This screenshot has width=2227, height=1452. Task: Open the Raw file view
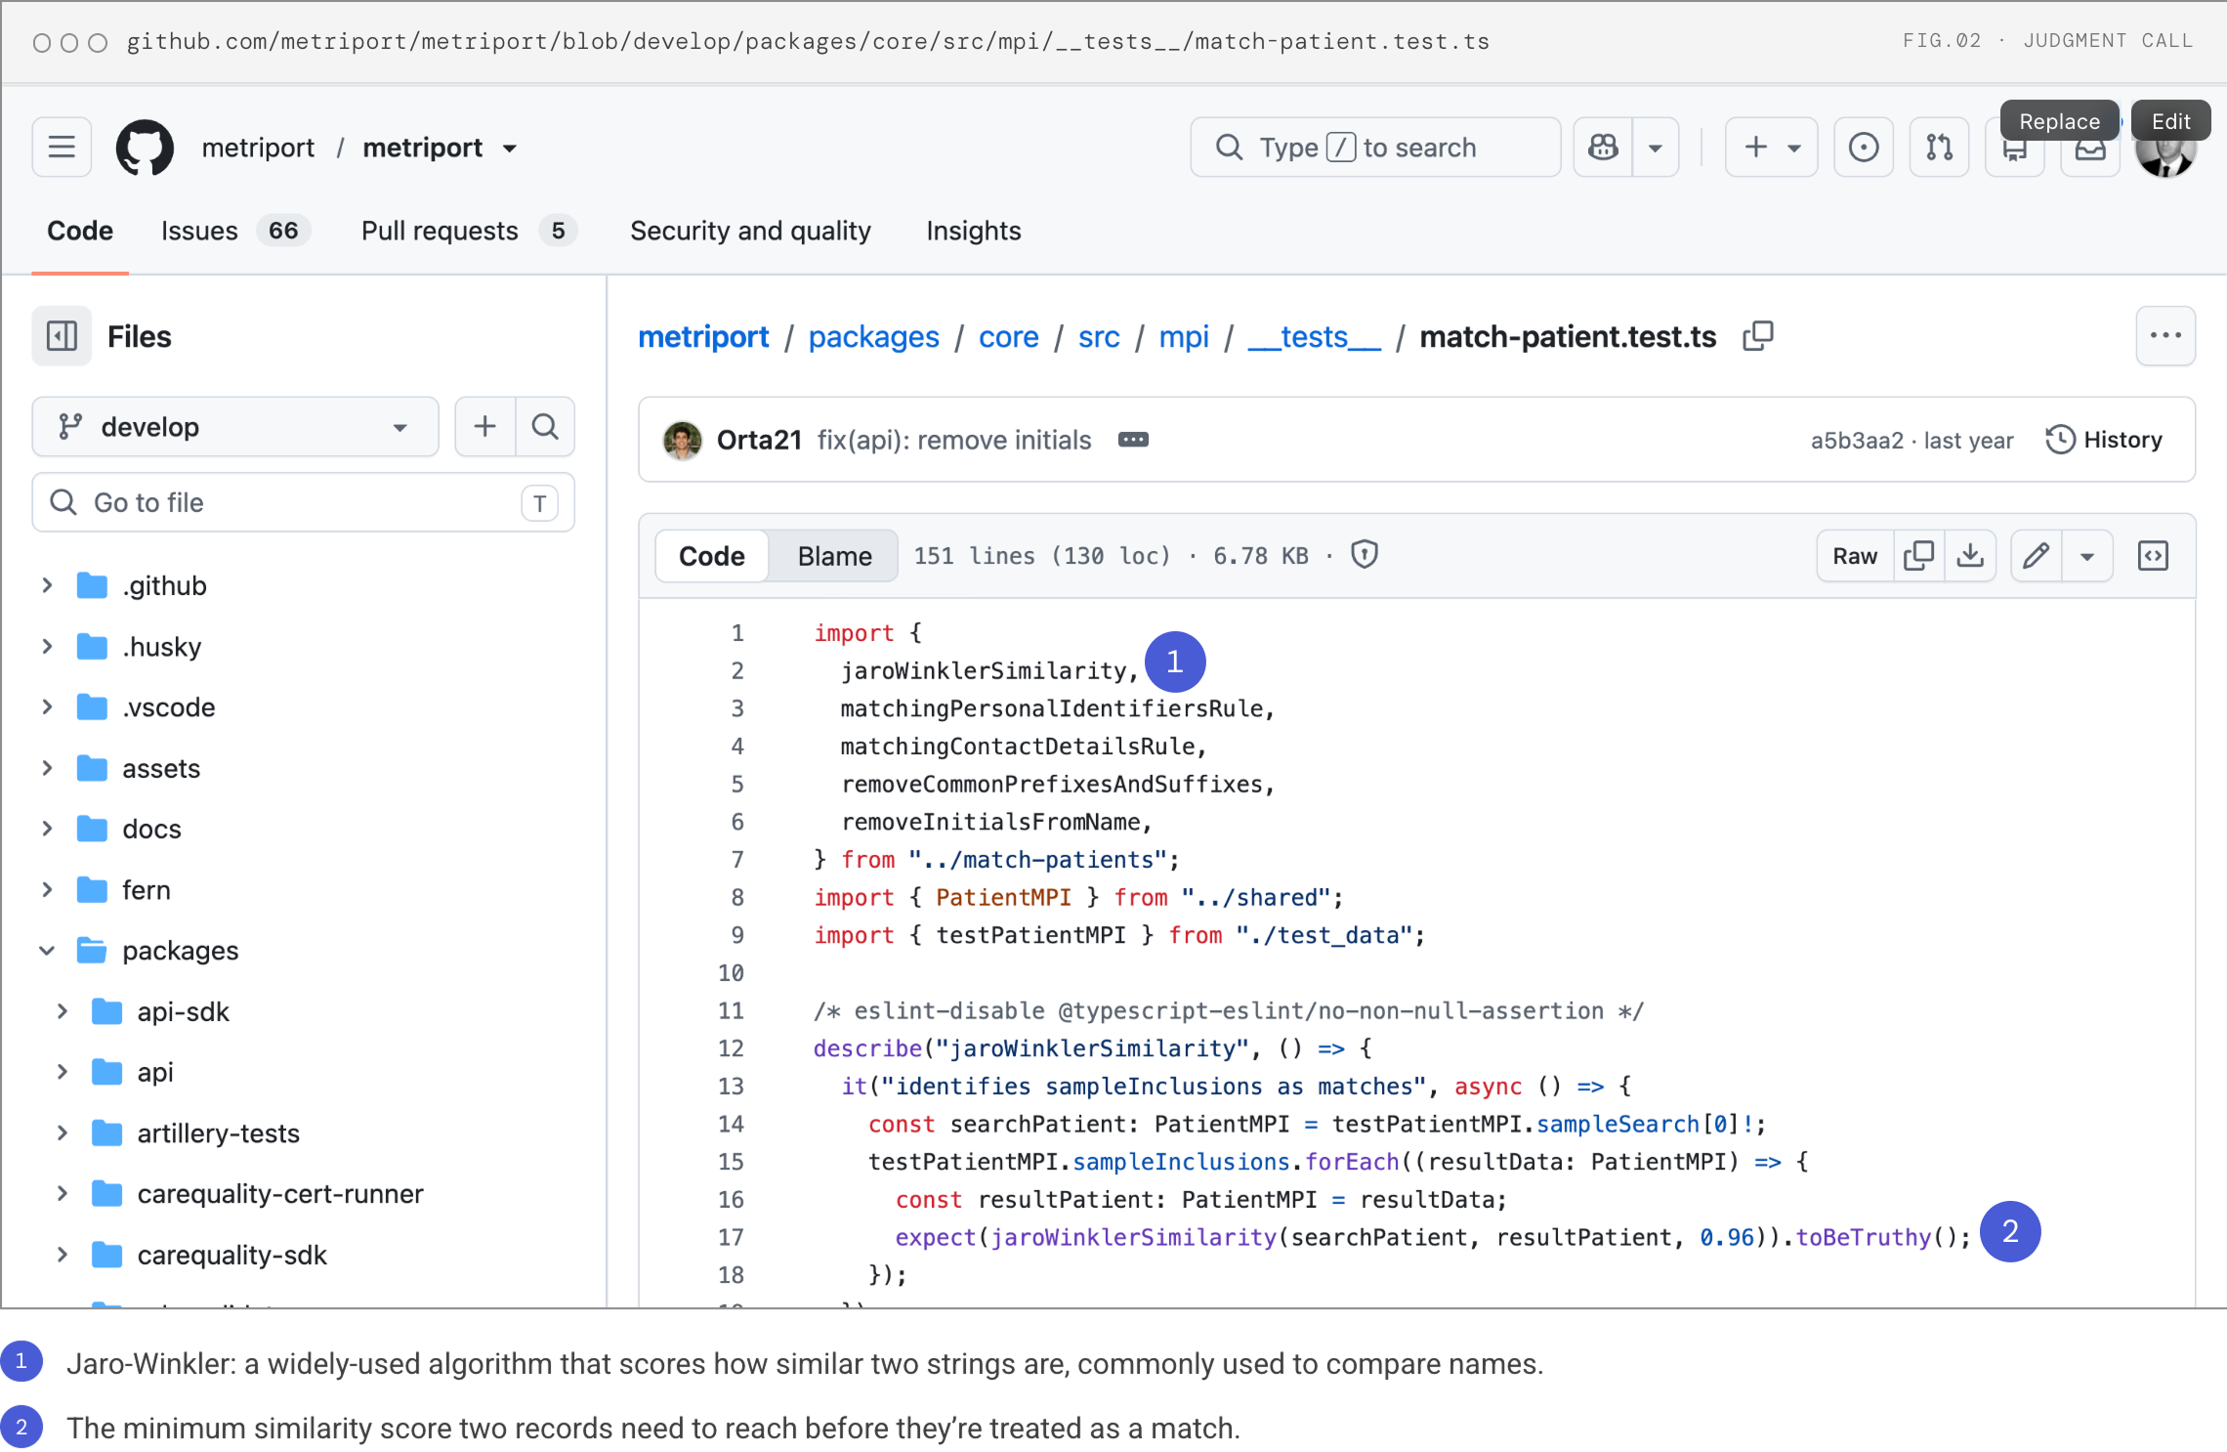(x=1855, y=556)
